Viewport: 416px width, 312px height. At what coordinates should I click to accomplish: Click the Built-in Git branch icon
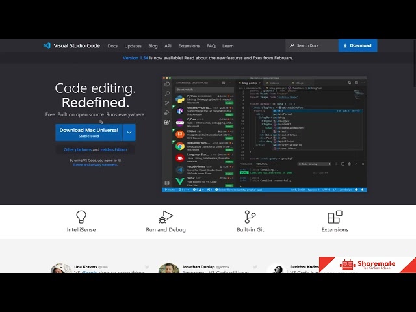pos(250,216)
